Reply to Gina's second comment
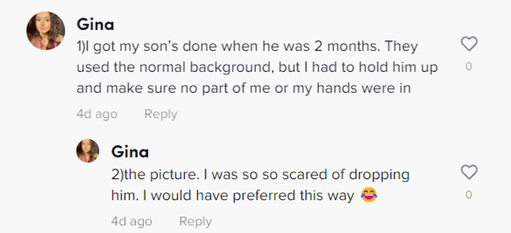This screenshot has width=511, height=233. (x=195, y=221)
